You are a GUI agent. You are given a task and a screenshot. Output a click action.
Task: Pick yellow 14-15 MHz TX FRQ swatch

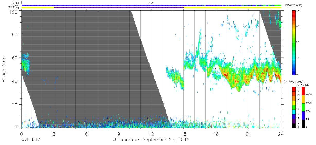294,103
